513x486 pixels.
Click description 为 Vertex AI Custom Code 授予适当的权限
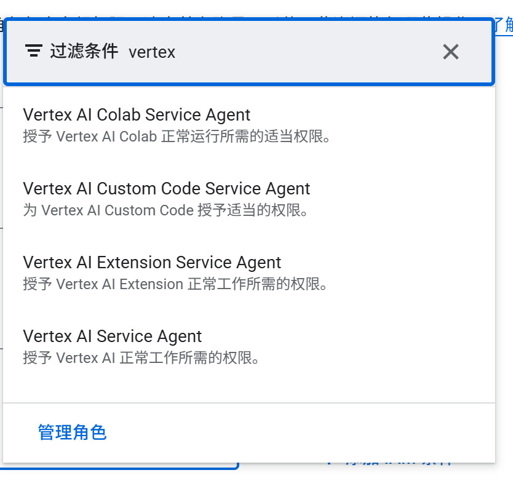tap(165, 210)
